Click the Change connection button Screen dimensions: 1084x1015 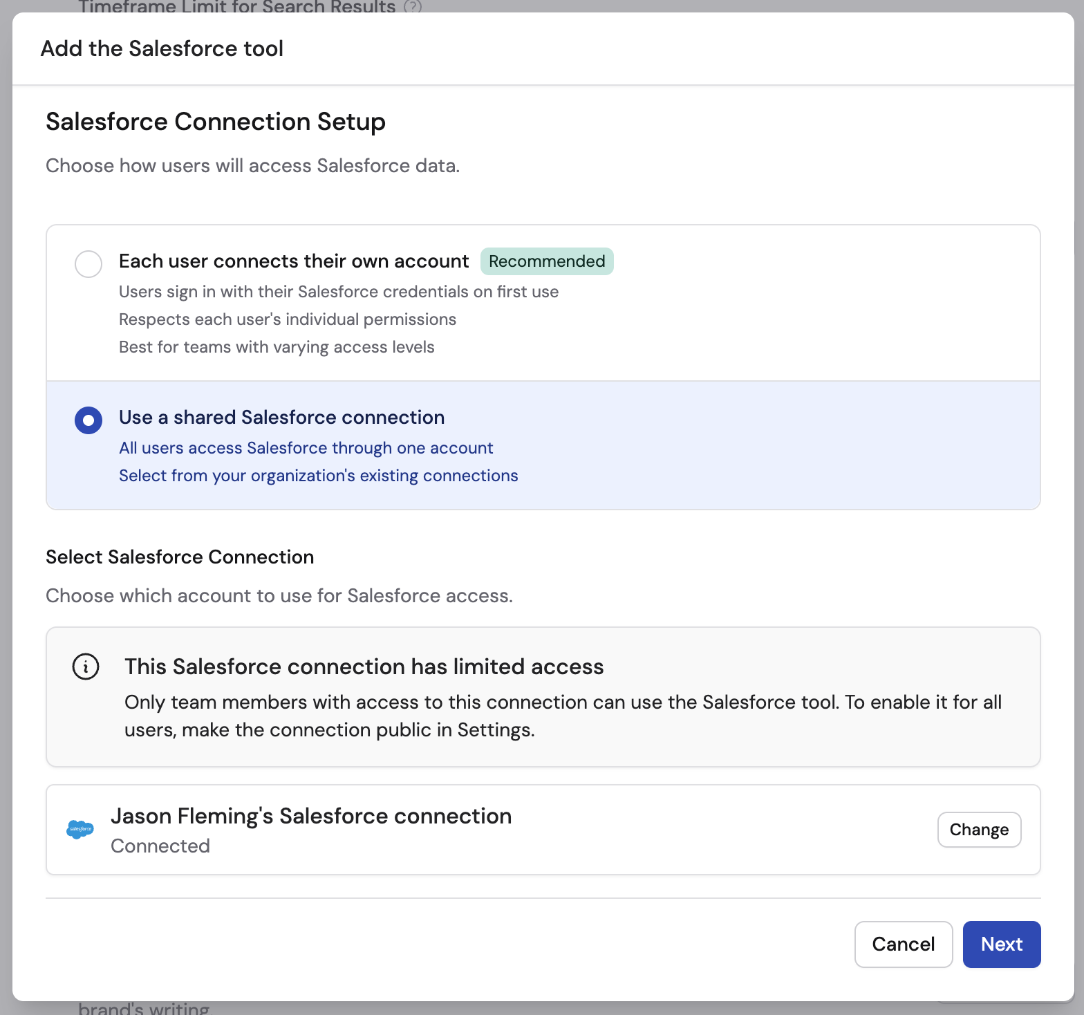979,829
